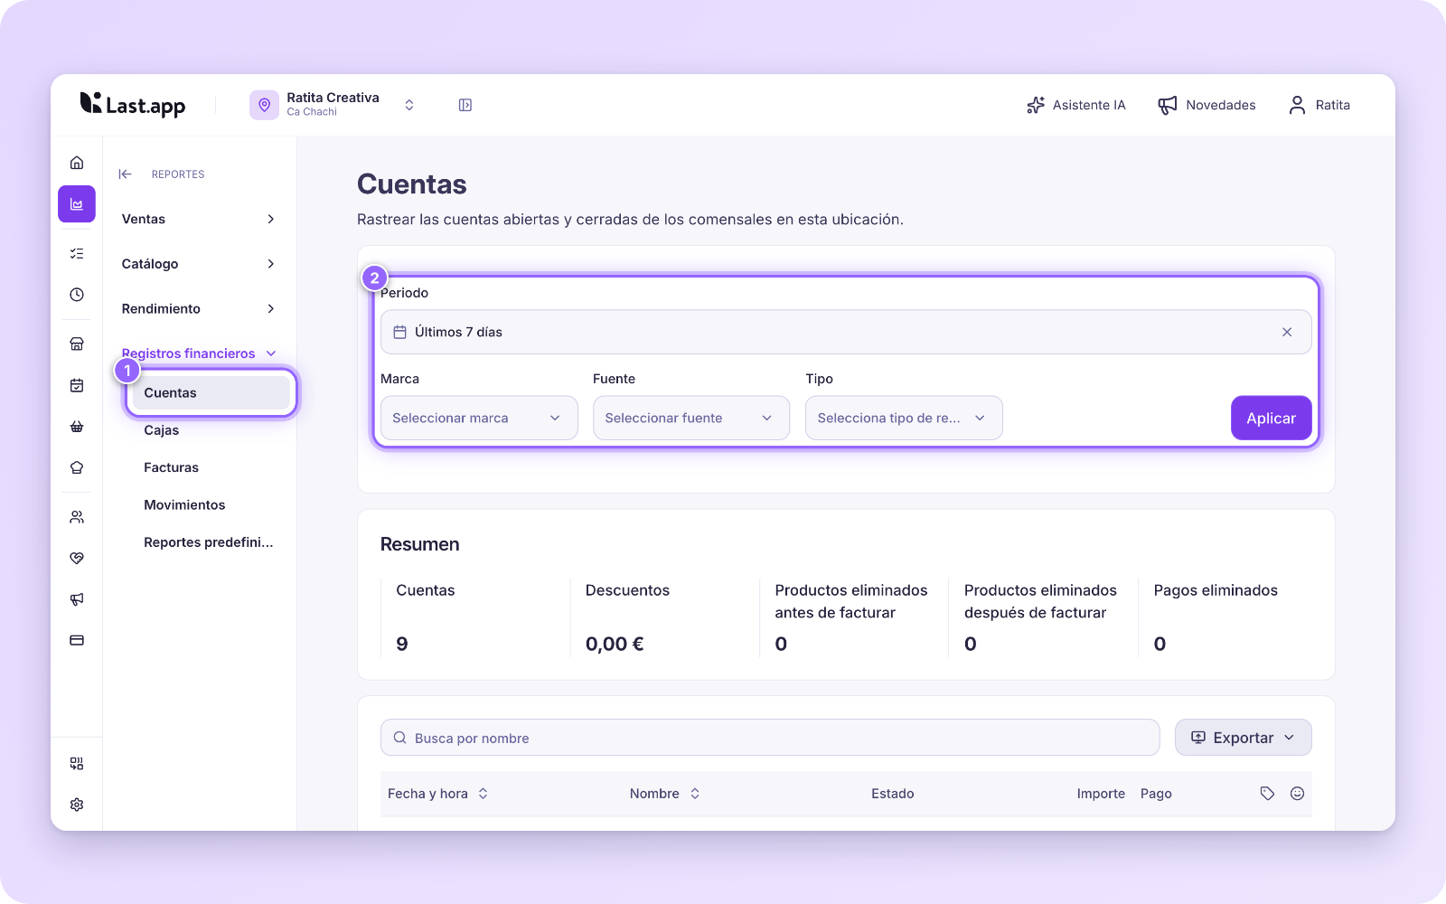Open the Ratita Creativa location switcher
The image size is (1446, 904).
click(x=333, y=105)
